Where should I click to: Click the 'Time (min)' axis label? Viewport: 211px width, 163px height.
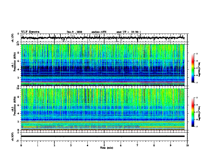107,148
